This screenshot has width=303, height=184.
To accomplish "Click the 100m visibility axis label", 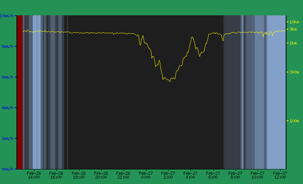I will pos(294,121).
